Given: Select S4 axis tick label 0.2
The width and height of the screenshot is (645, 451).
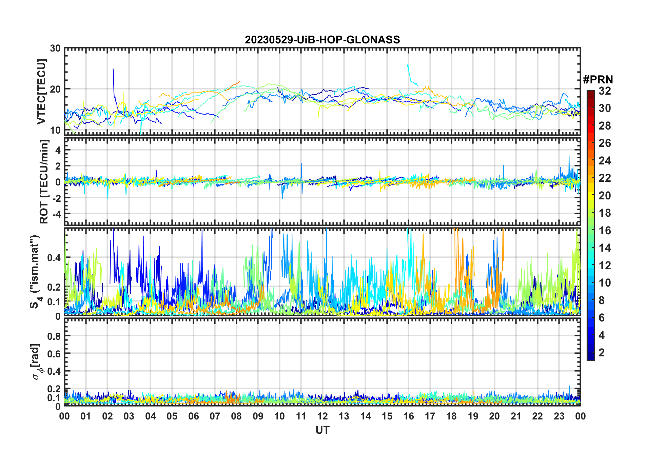Looking at the screenshot, I should pyautogui.click(x=54, y=287).
